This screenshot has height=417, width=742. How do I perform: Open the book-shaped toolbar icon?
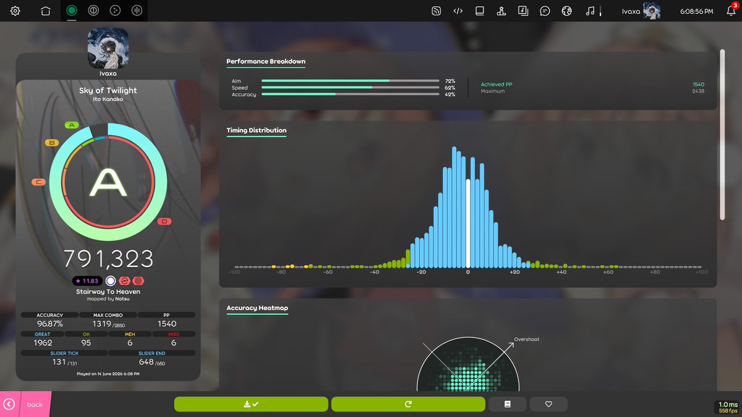click(479, 11)
